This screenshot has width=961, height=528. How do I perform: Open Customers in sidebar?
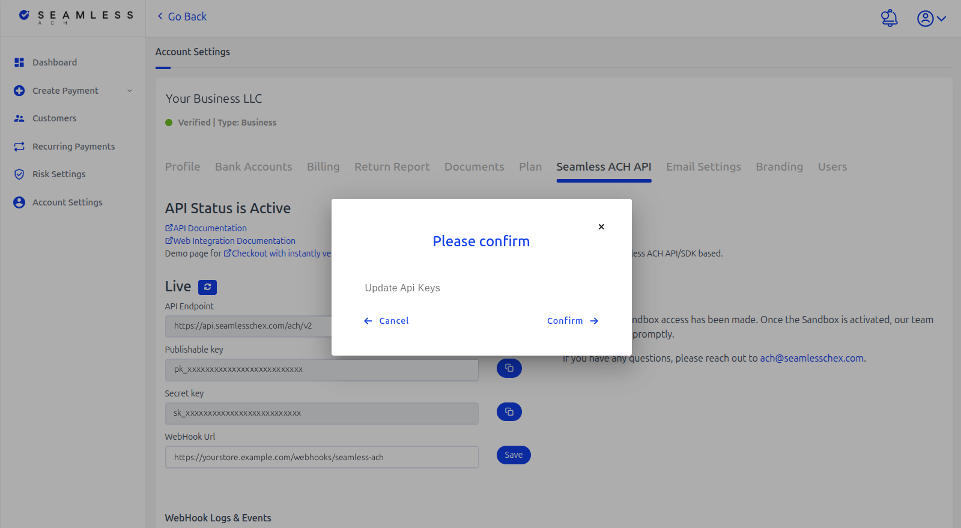(55, 118)
